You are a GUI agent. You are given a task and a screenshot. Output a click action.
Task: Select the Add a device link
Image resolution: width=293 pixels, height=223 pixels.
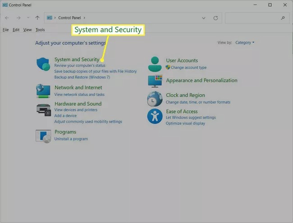pos(65,116)
